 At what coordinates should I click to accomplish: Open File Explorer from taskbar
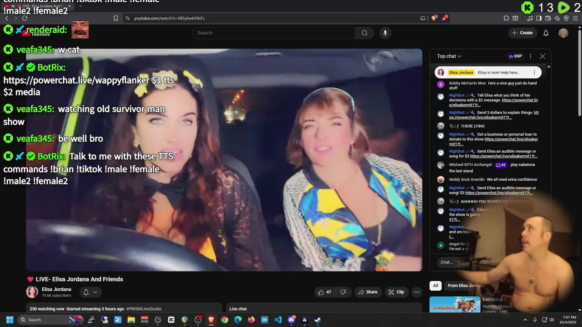[131, 320]
